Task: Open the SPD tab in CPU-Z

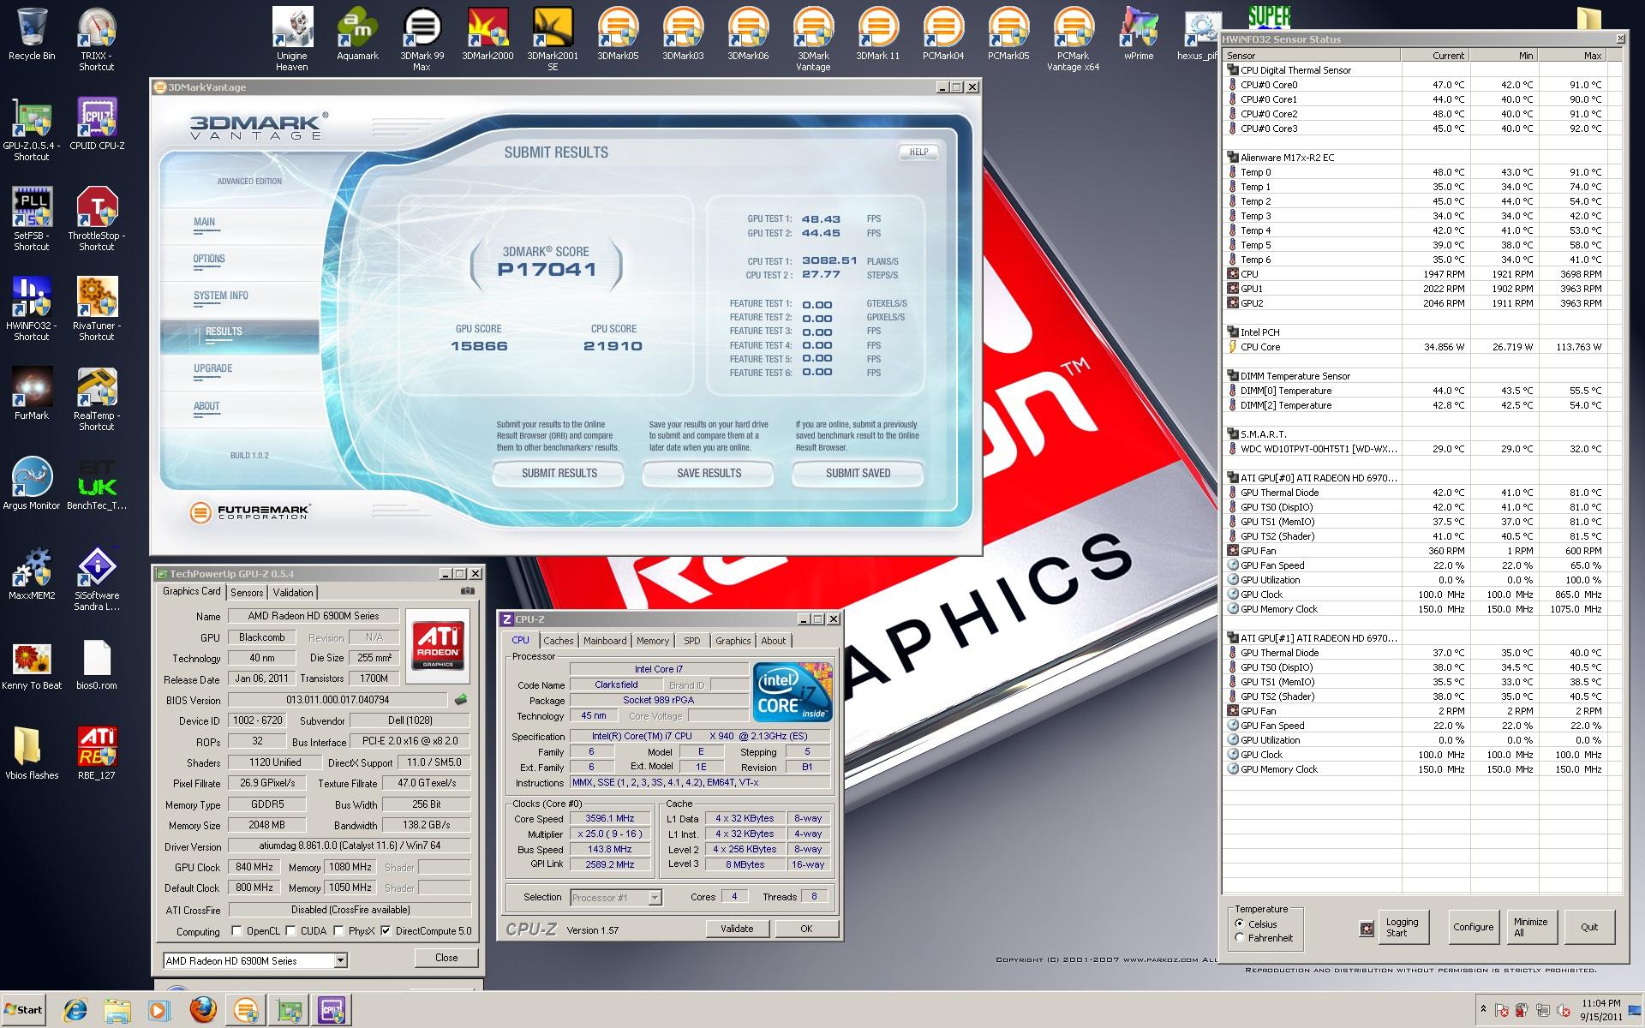Action: pos(692,641)
